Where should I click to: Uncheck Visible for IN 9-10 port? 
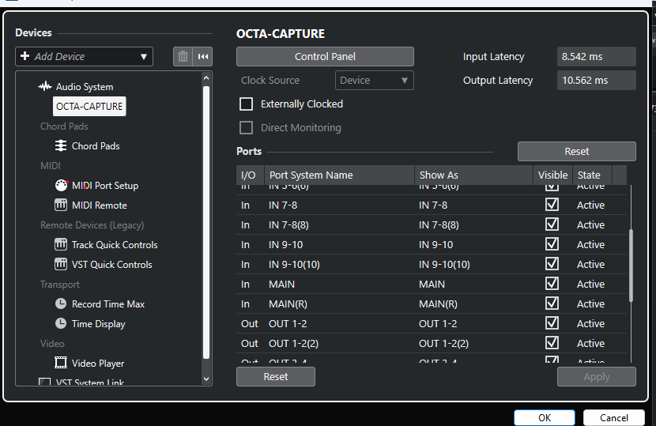552,244
